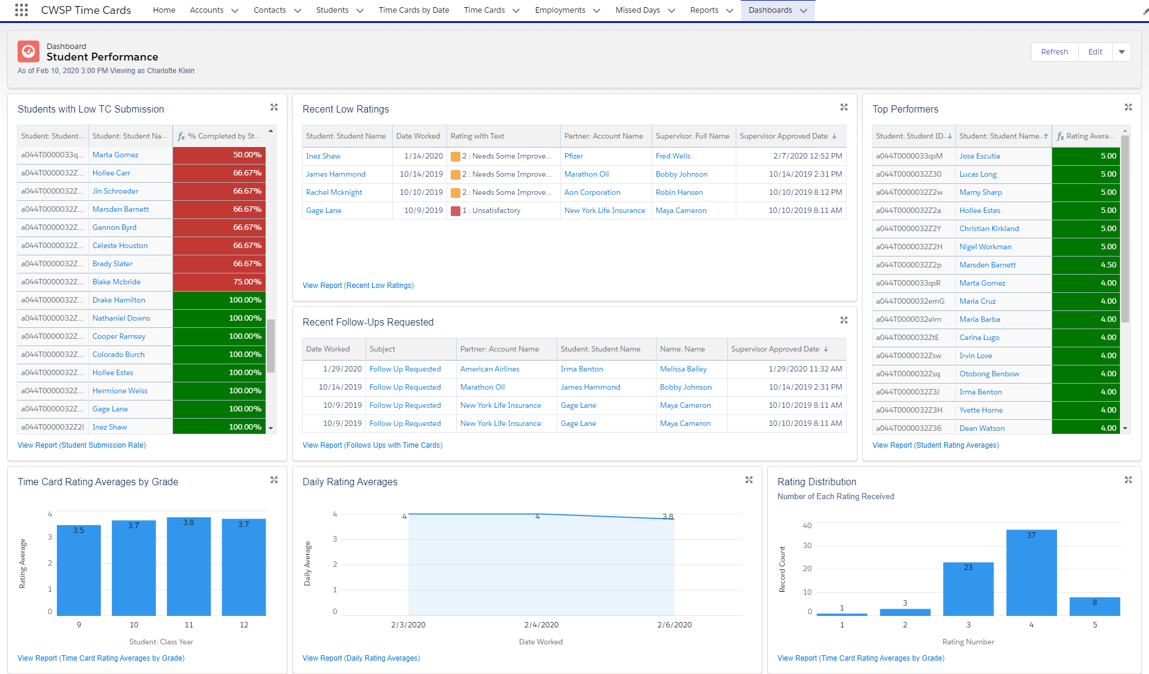Go to the Home tab

click(x=164, y=10)
